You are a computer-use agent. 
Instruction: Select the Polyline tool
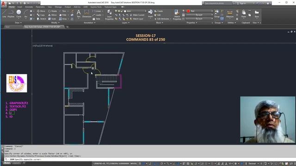click(x=11, y=14)
